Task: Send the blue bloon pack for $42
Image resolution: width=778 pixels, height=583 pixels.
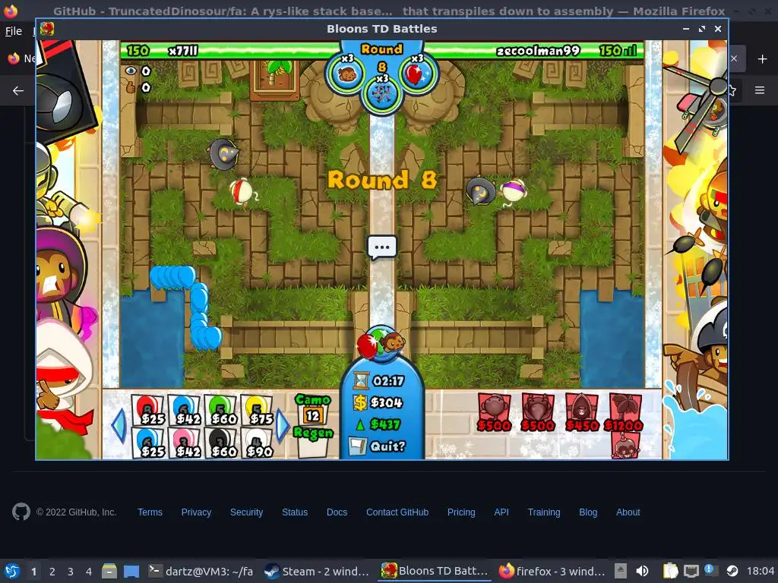Action: (184, 410)
